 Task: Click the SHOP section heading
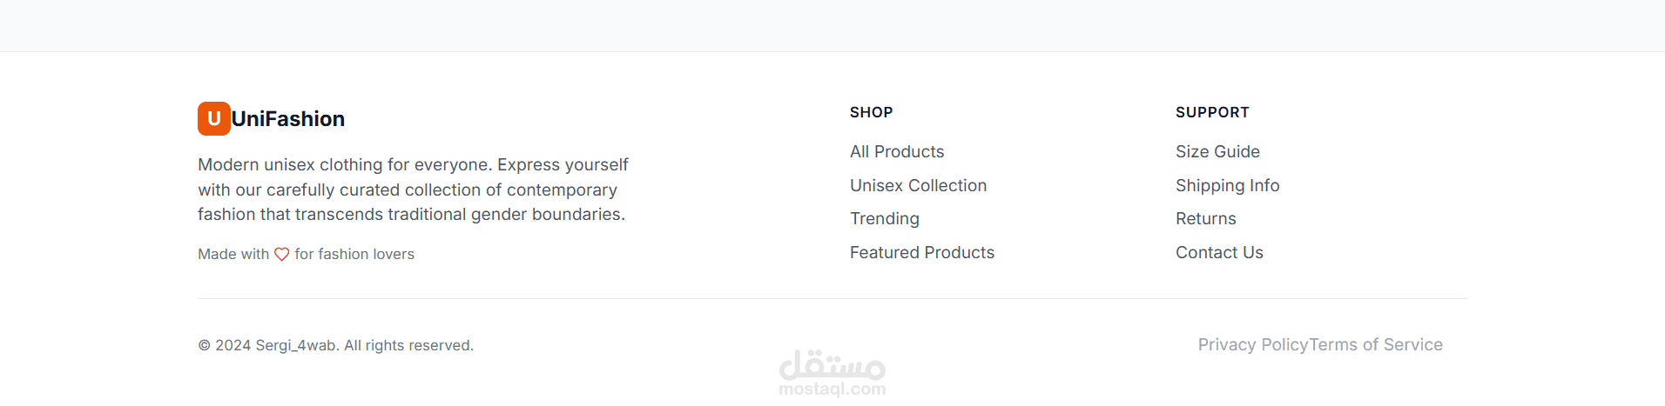point(871,113)
